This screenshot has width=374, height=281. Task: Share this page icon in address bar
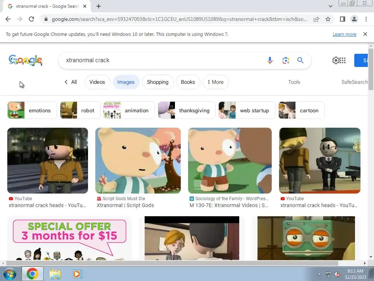click(316, 19)
